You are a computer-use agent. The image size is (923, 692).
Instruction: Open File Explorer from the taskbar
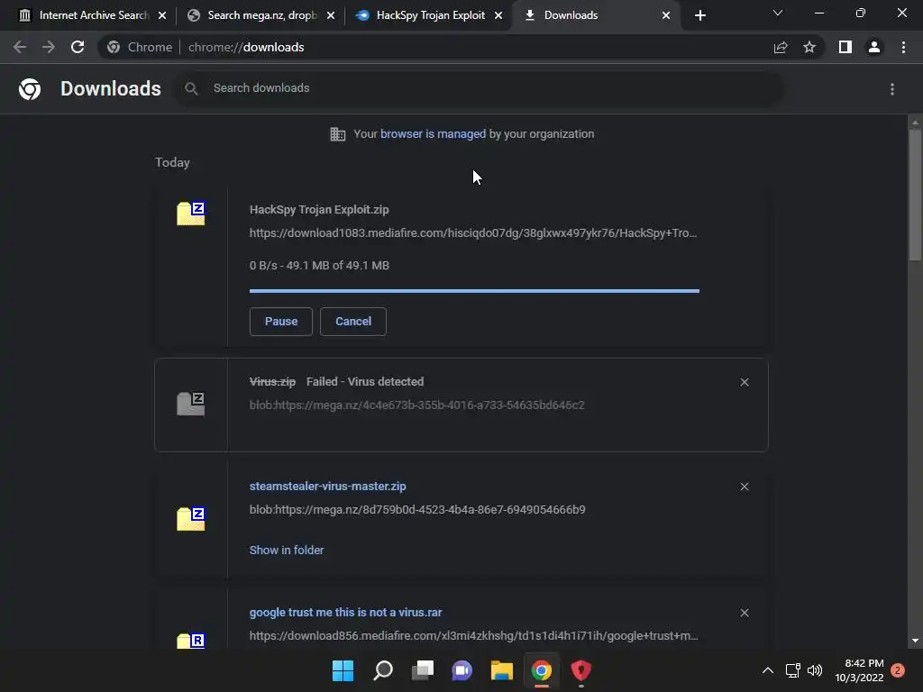[x=502, y=670]
